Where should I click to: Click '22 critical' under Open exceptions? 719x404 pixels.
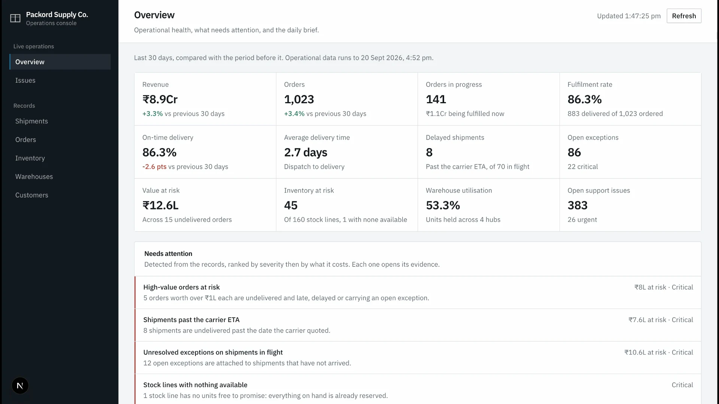pyautogui.click(x=583, y=167)
